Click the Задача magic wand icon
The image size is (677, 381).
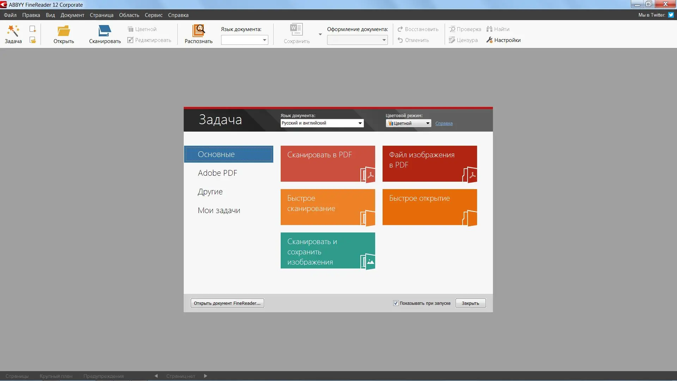point(13,31)
